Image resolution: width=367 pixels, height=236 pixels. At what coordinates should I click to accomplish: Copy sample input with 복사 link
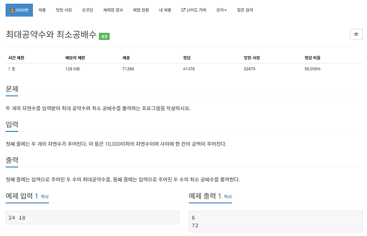(x=45, y=197)
